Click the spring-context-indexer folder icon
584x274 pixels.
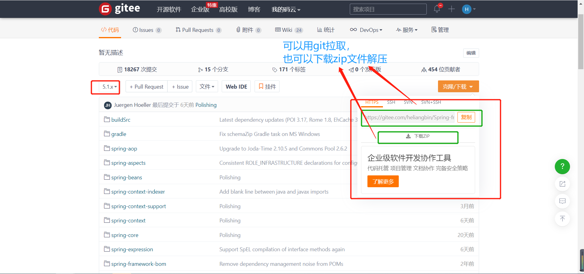coord(107,191)
